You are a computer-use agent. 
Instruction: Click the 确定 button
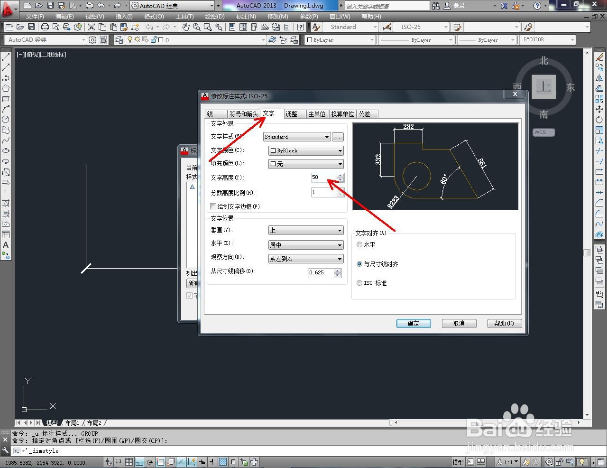pyautogui.click(x=414, y=323)
